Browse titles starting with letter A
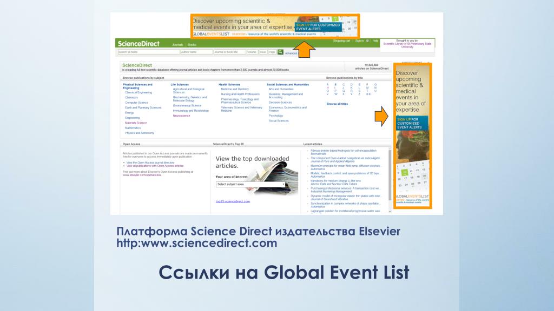554x311 pixels. tap(327, 85)
